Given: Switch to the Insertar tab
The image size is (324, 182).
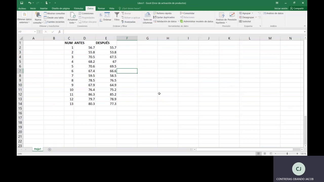Looking at the screenshot, I should point(44,8).
